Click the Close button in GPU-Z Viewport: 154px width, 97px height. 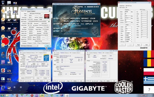tap(48, 46)
